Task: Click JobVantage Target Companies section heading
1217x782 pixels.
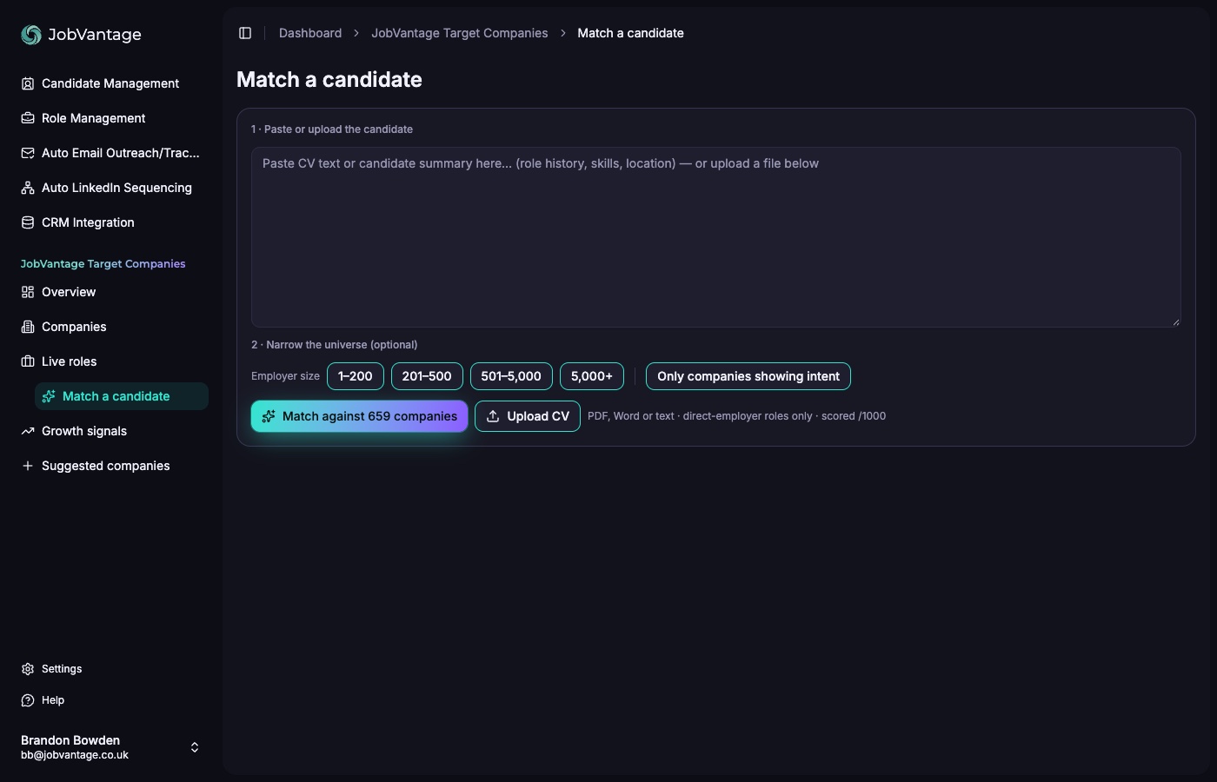Action: [103, 264]
